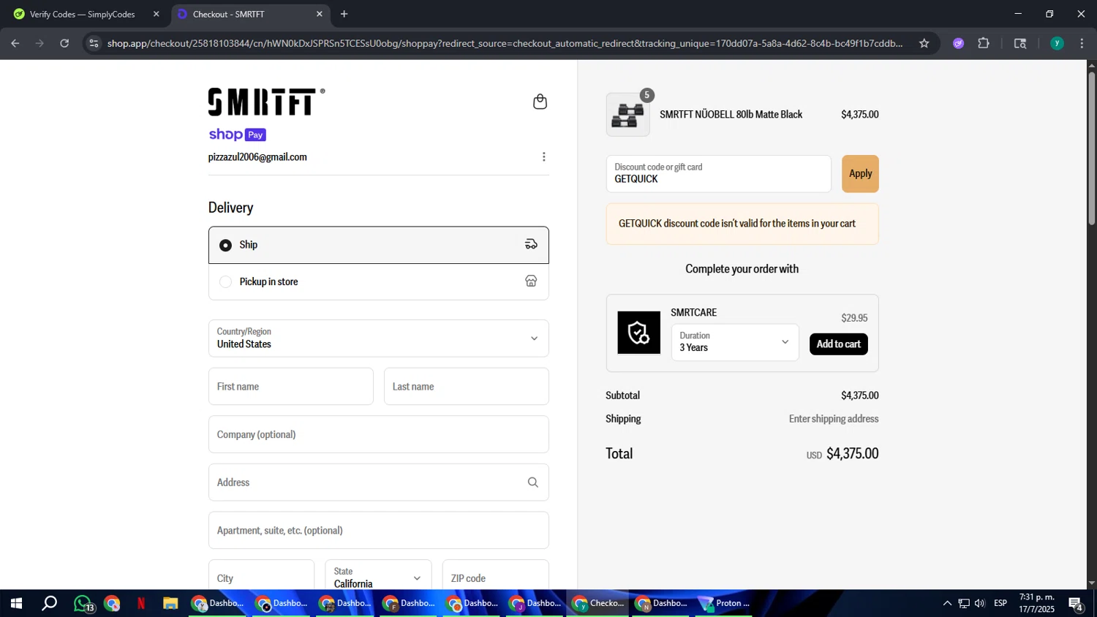Click the Discount code or gift card field
Viewport: 1097px width, 617px height.
point(719,174)
